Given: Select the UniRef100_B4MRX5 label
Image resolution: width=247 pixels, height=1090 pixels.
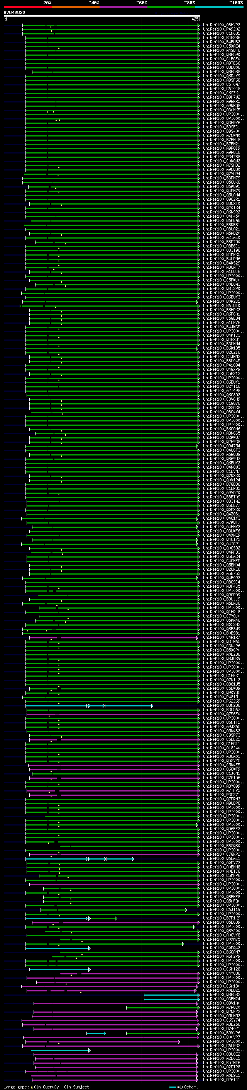Looking at the screenshot, I should 221,254.
